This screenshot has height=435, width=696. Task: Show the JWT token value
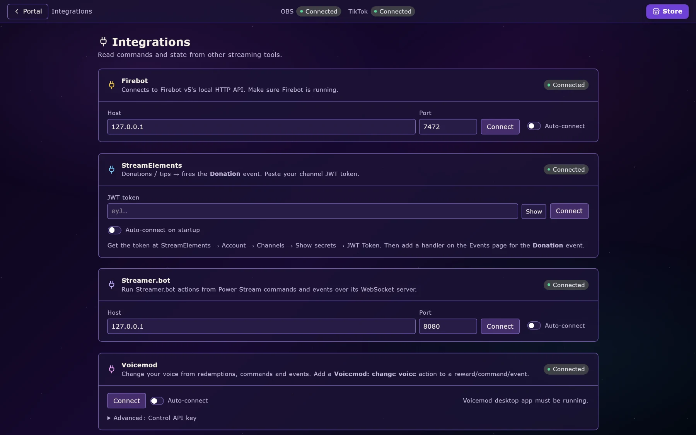(x=534, y=212)
